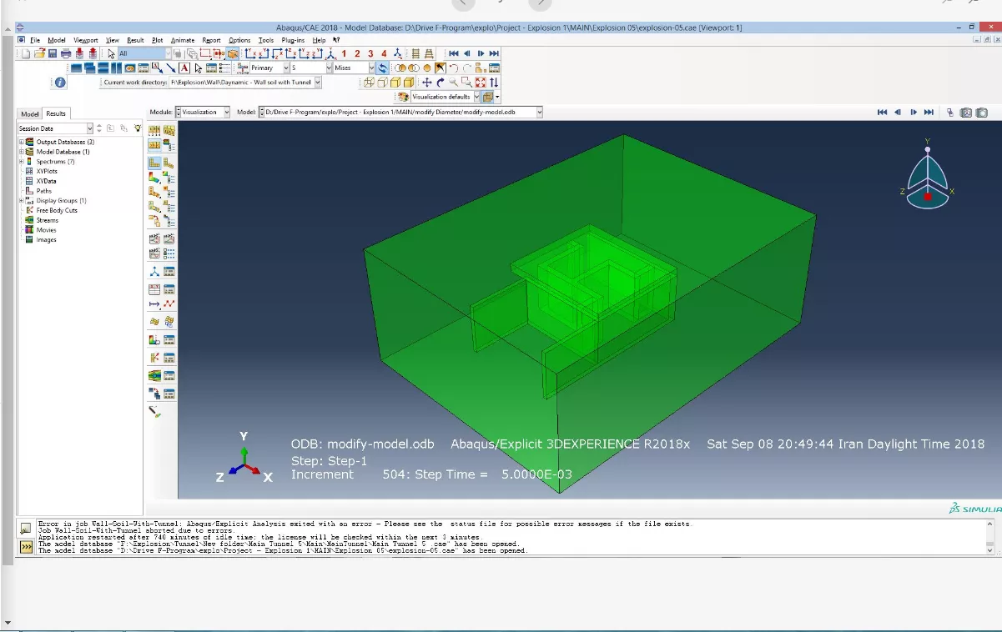Step to next frame at viewport right
This screenshot has height=632, width=1002.
[x=914, y=113]
